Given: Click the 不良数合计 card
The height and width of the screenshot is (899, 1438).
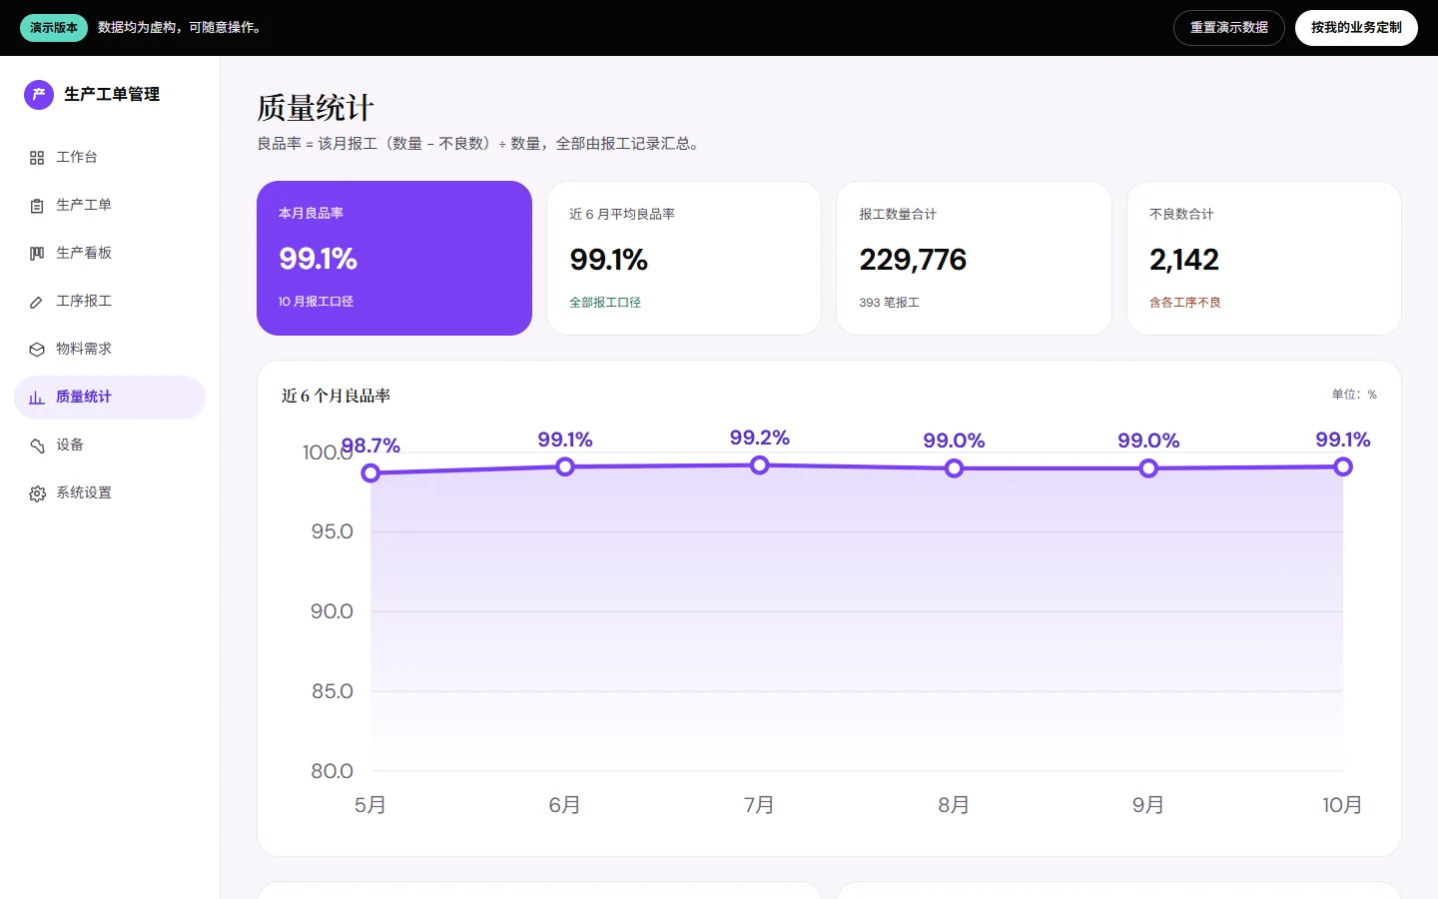Looking at the screenshot, I should [x=1264, y=258].
